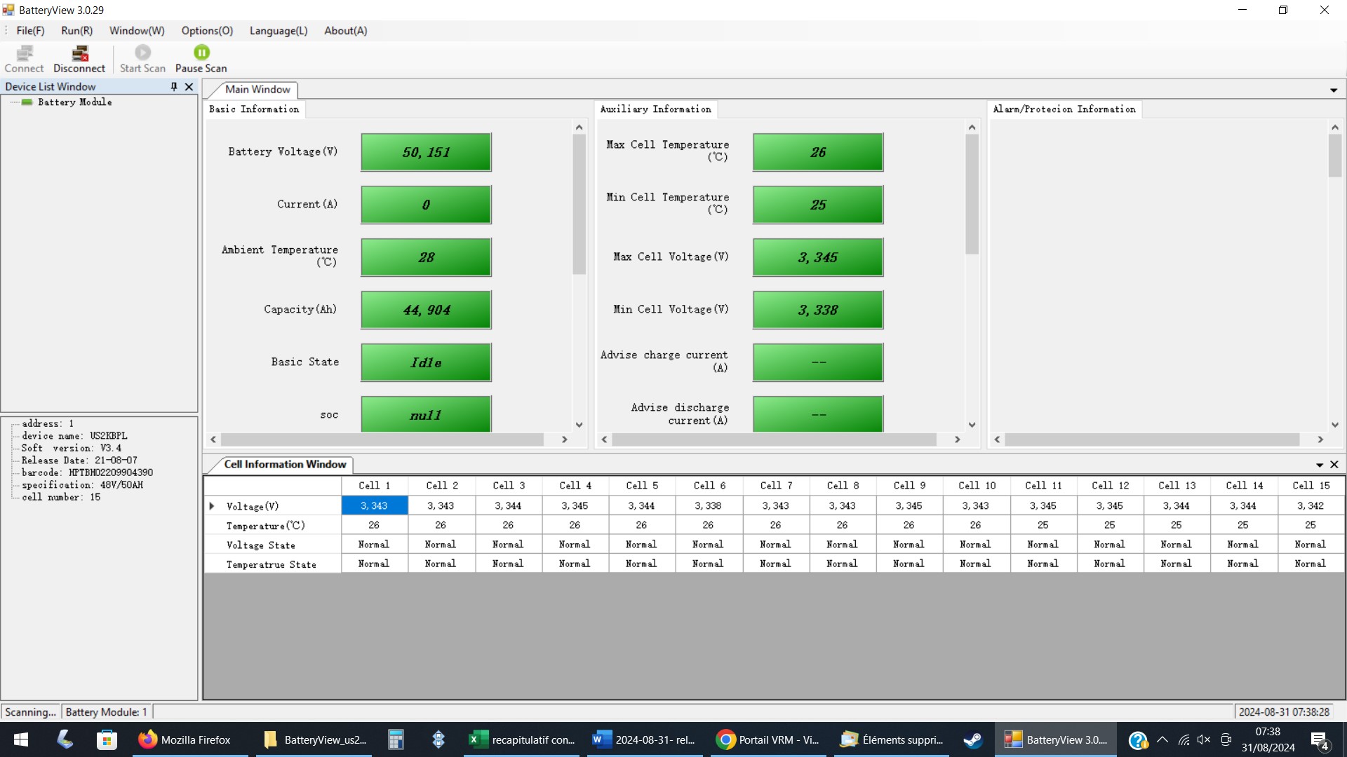Switch to the Main Window tab
This screenshot has height=757, width=1347.
257,90
